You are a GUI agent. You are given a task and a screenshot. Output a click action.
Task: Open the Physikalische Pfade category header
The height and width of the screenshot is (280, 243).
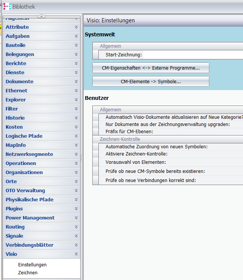[42, 200]
